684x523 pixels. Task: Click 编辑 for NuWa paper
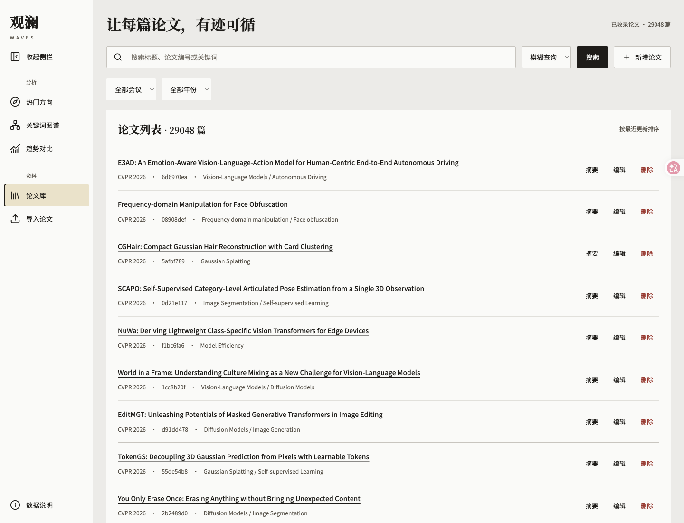[619, 338]
